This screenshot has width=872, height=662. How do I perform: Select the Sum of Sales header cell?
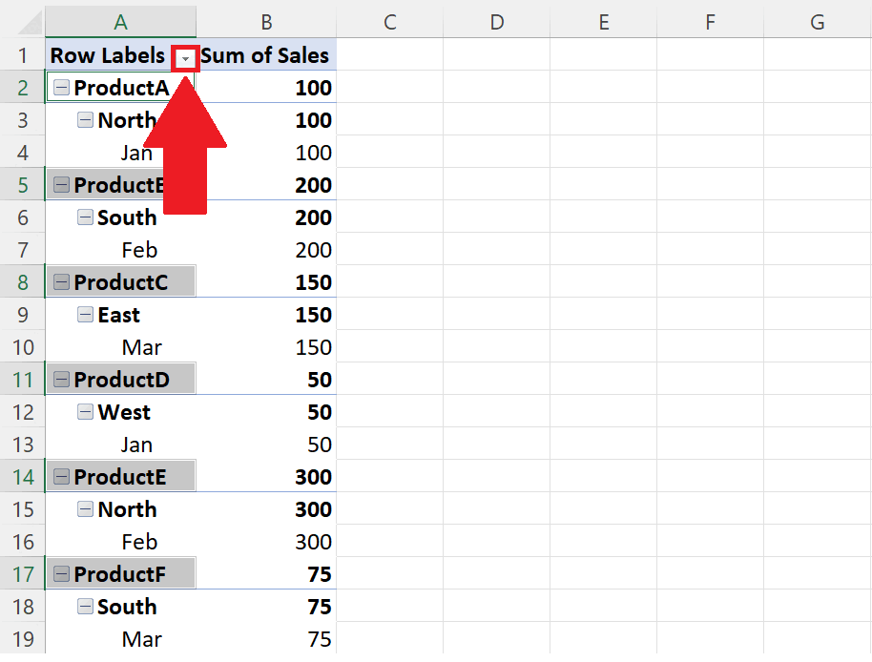point(266,55)
